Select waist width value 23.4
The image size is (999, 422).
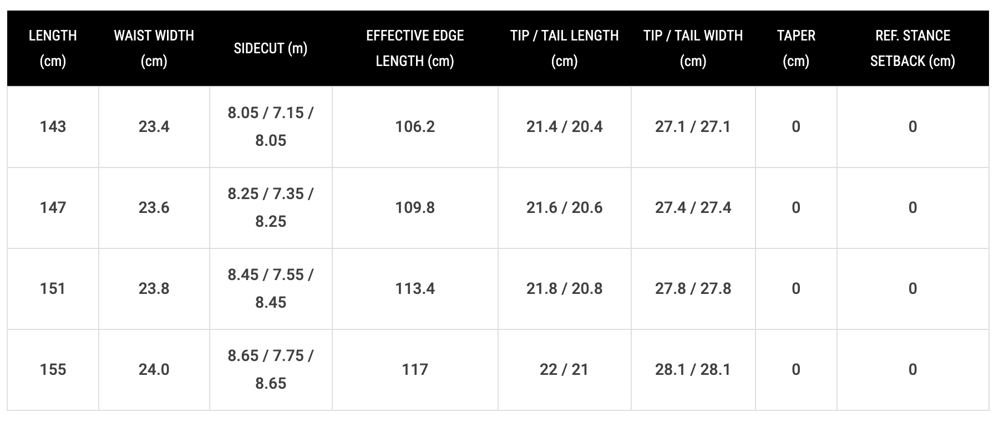154,127
